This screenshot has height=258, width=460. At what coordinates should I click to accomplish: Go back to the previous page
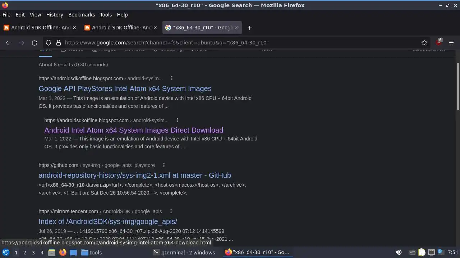coord(9,43)
